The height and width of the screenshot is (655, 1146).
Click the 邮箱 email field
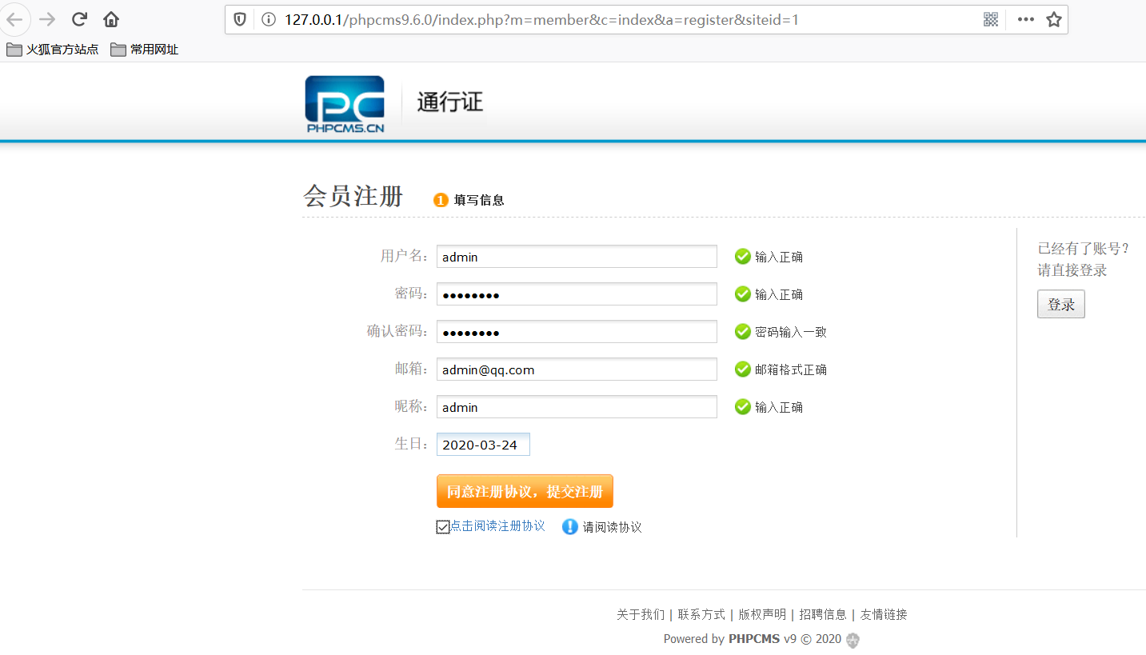(x=577, y=369)
